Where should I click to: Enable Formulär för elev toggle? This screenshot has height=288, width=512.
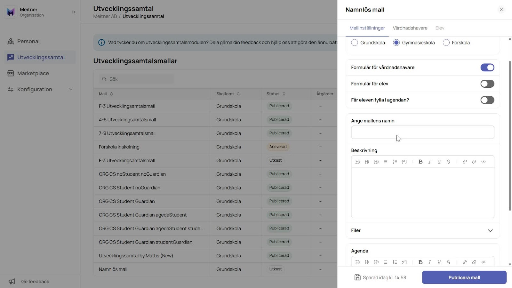point(487,84)
